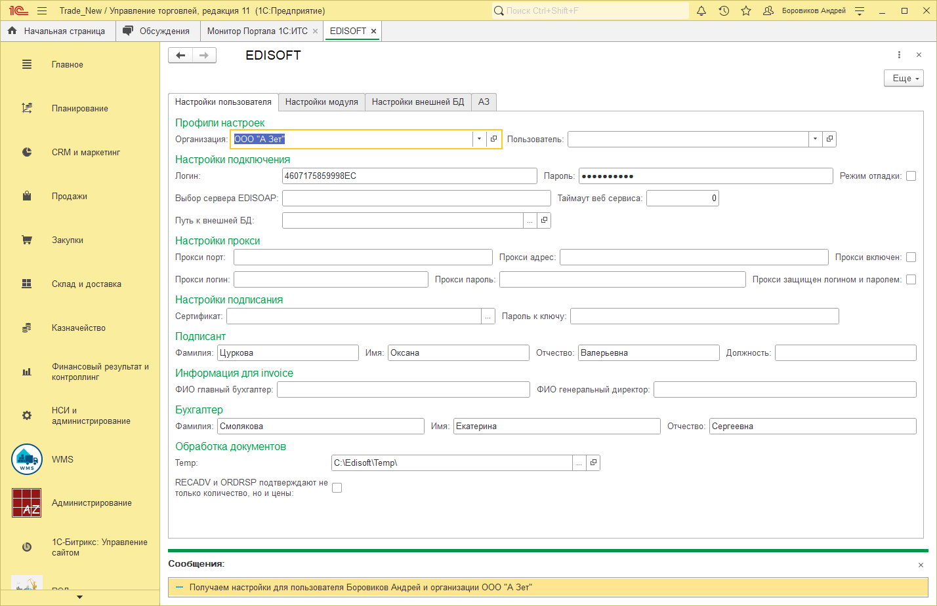Open notifications bell icon in title bar
937x606 pixels.
click(x=701, y=10)
